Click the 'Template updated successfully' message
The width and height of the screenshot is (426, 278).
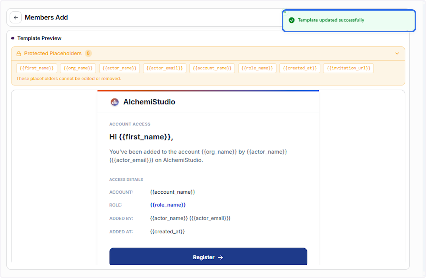tap(331, 20)
